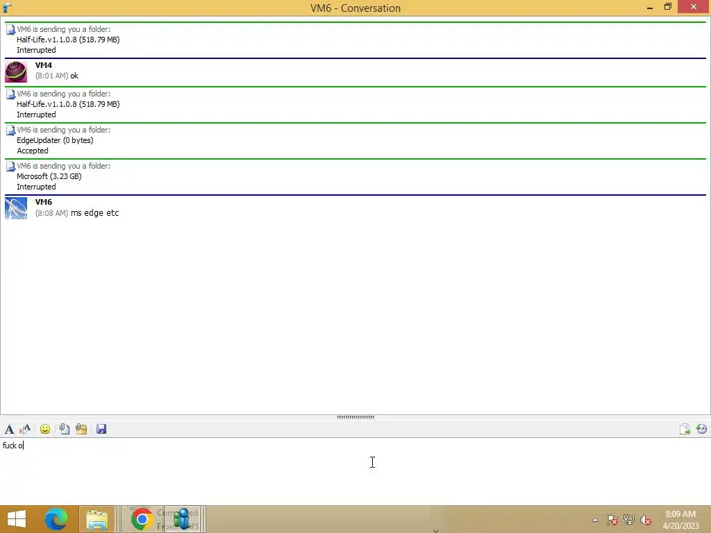Show hidden system tray icons
Screen dimensions: 711x533
coord(595,520)
